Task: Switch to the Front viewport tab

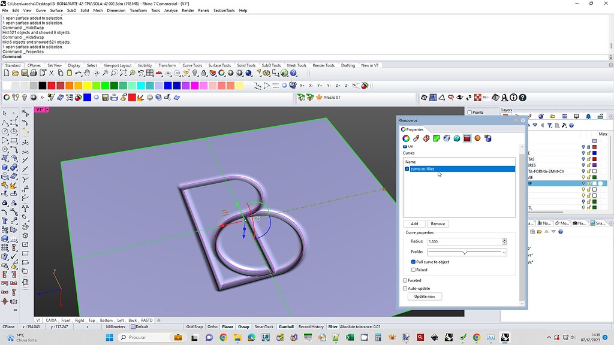Action: [x=67, y=320]
